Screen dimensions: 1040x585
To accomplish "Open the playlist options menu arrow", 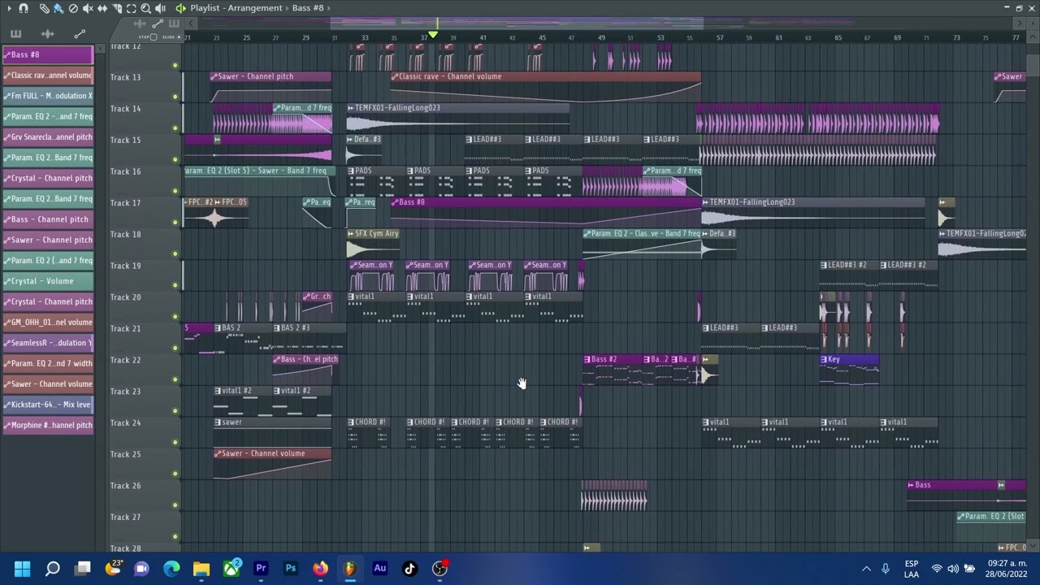I will pos(9,8).
